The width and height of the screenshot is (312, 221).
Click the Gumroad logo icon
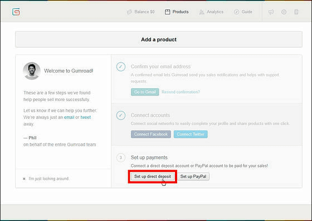pos(16,12)
